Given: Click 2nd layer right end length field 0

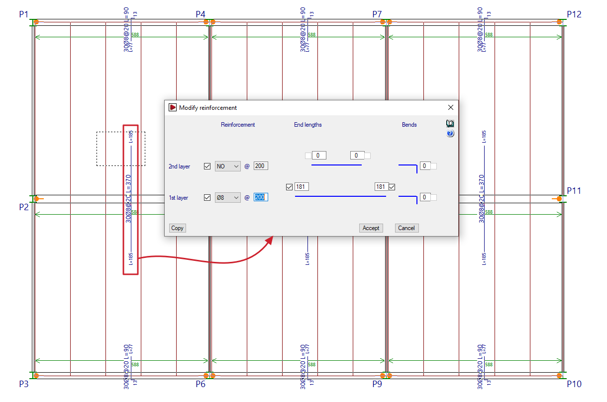Looking at the screenshot, I should (357, 156).
